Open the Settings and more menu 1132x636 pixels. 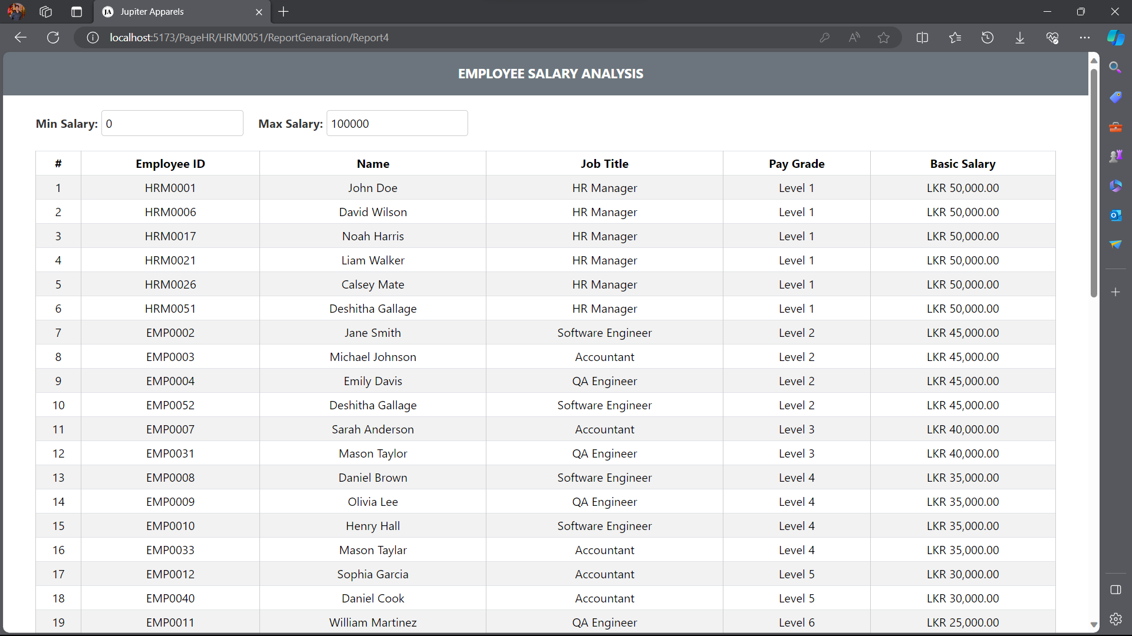tap(1085, 37)
